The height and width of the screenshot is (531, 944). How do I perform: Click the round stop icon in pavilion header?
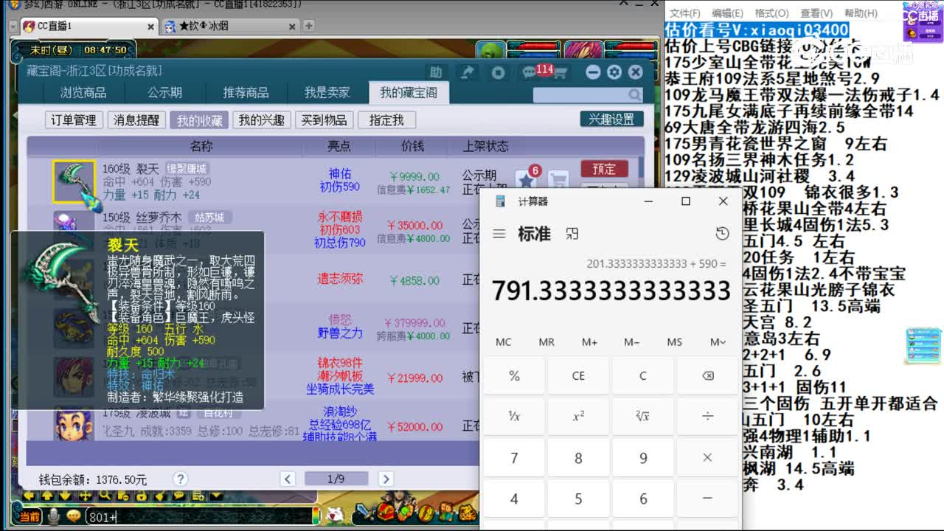click(499, 72)
